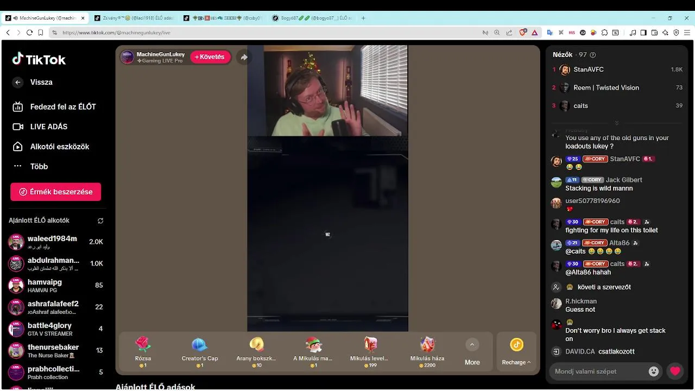Viewport: 695px width, 391px height.
Task: Open ashrafalafeef2 live stream
Action: [55, 307]
